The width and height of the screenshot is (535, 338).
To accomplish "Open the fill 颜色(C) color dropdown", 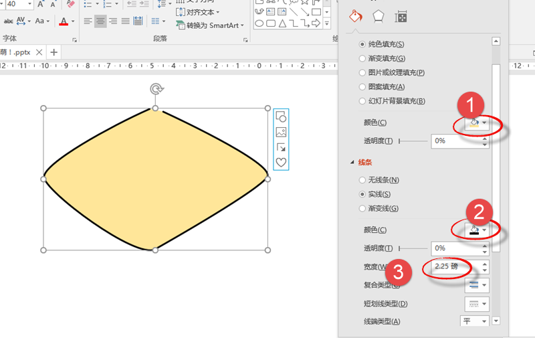I will [477, 122].
